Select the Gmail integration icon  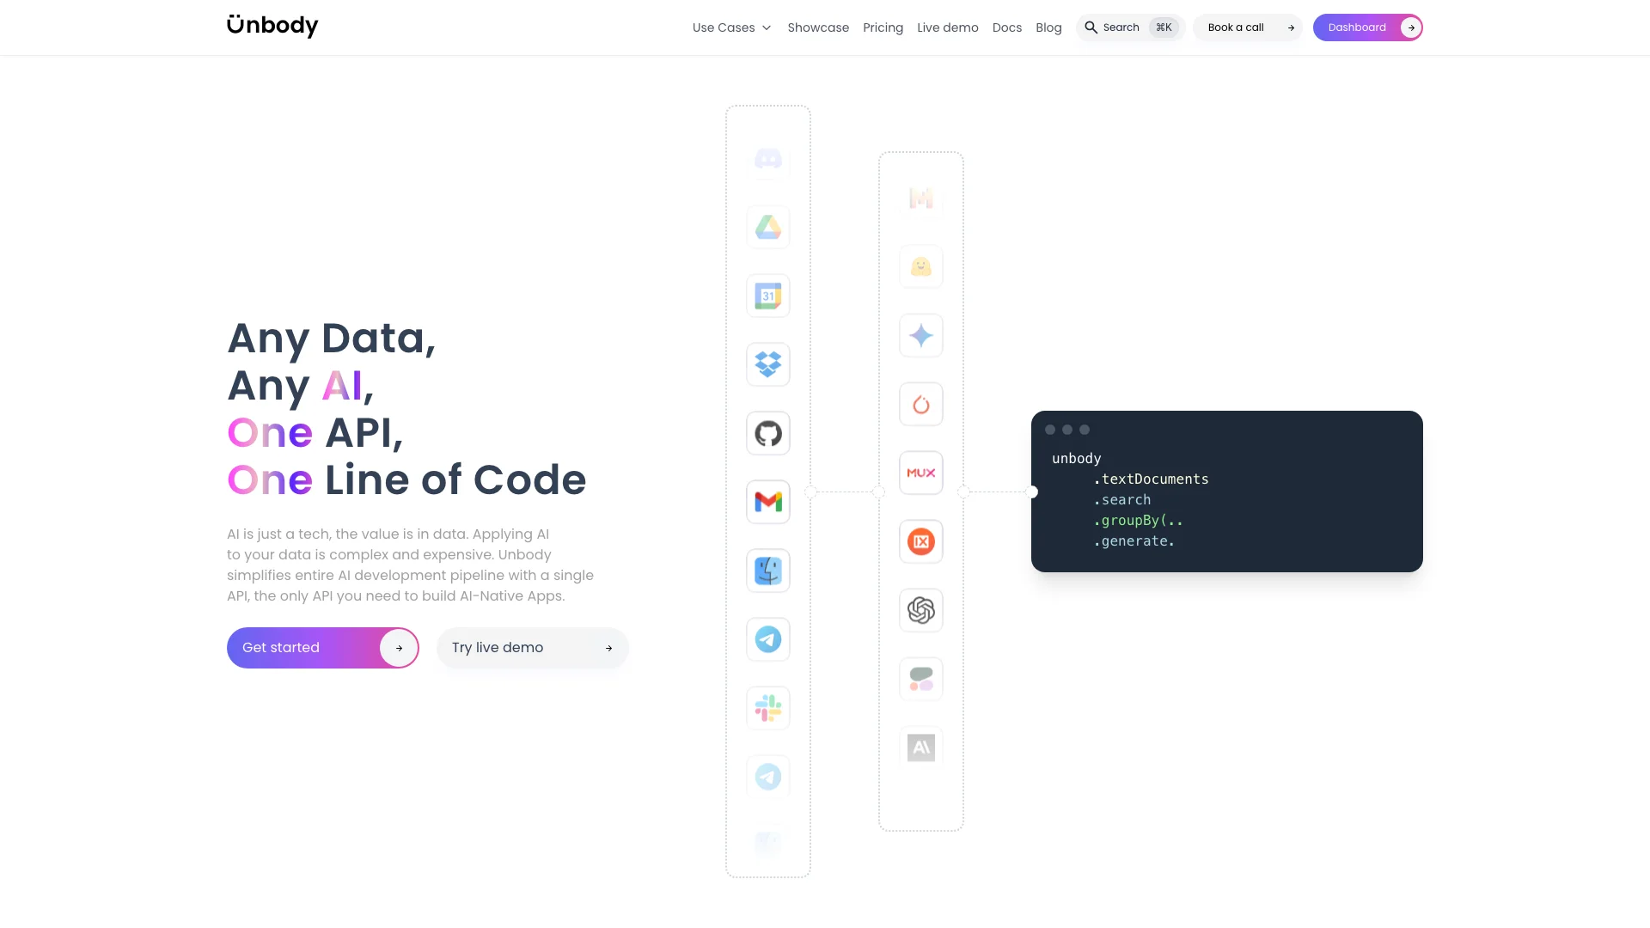[x=768, y=501]
